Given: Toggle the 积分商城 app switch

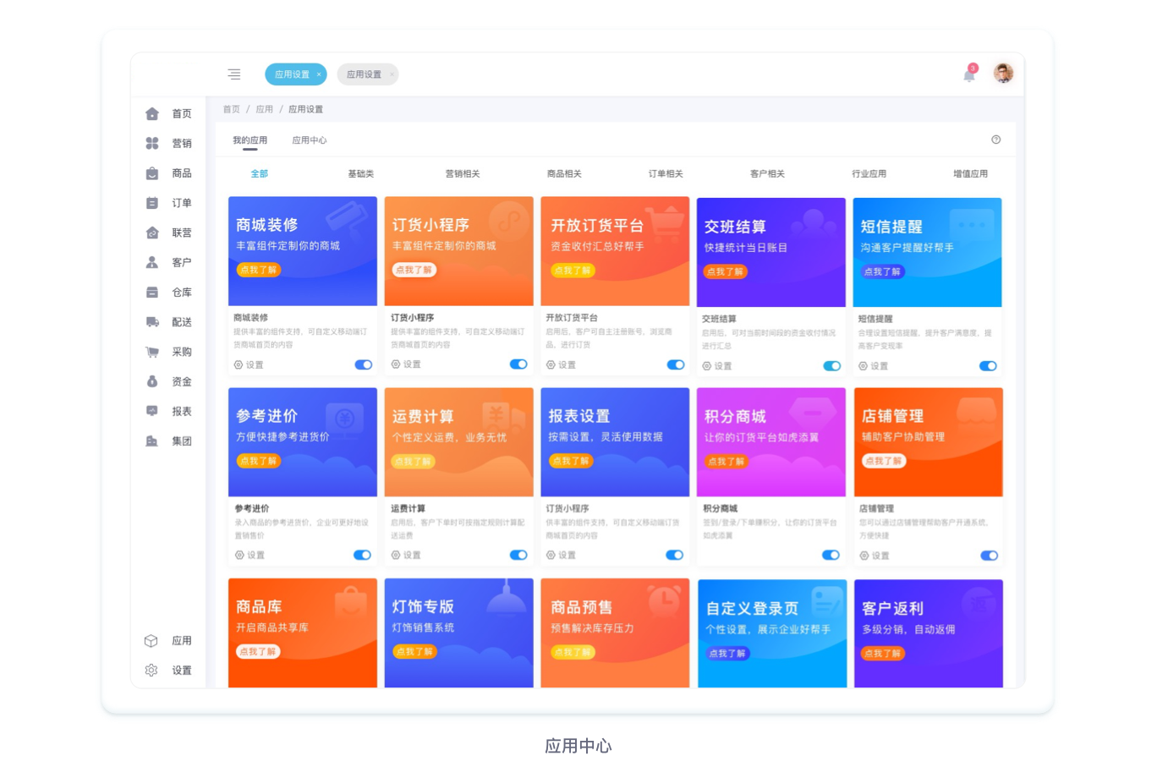Looking at the screenshot, I should pos(831,555).
